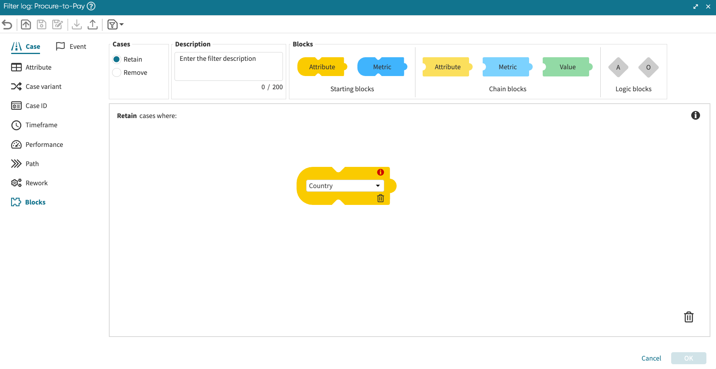Open the canvas info icon
The image size is (716, 369).
695,116
